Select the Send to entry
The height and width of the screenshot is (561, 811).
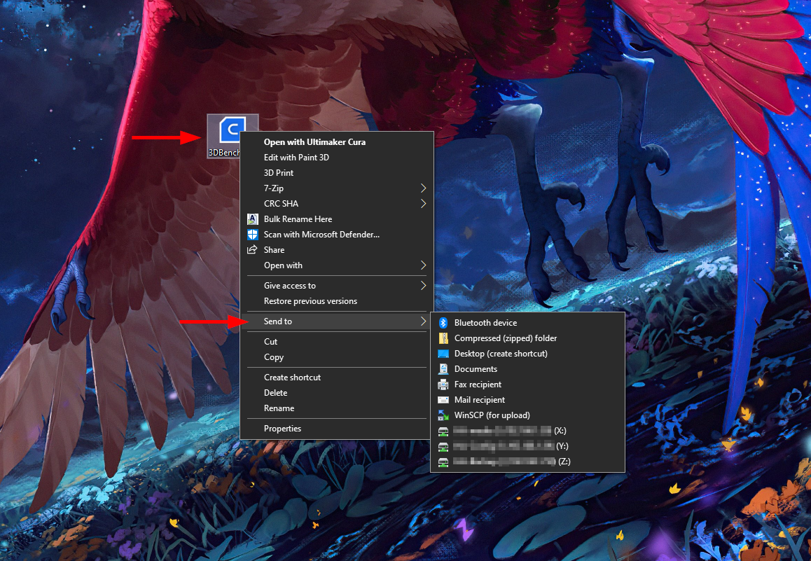tap(337, 321)
